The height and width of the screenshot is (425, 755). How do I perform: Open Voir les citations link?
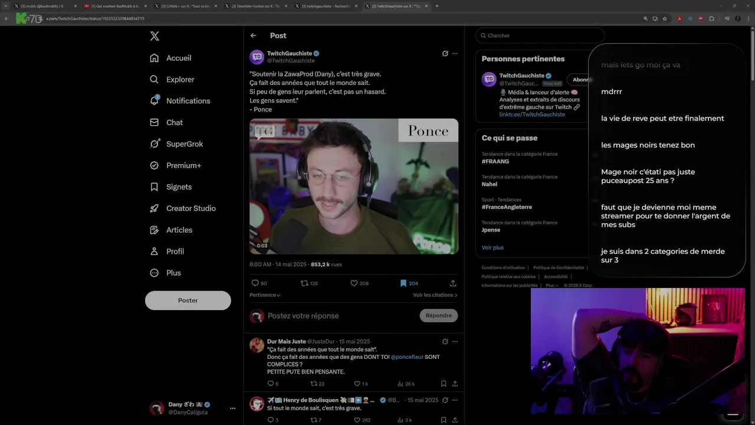pos(435,295)
